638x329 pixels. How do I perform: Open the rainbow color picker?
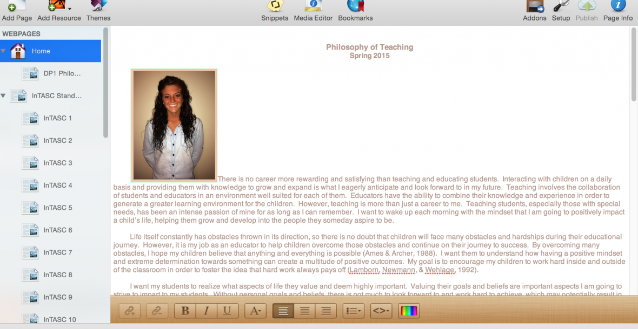(x=409, y=311)
